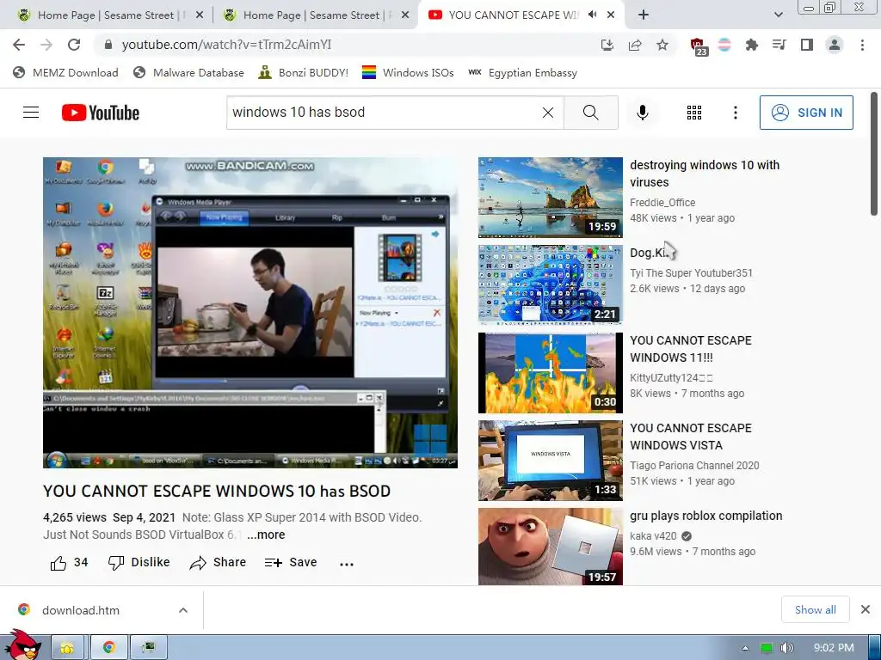
Task: Clear the search box with the X
Action: pos(548,113)
